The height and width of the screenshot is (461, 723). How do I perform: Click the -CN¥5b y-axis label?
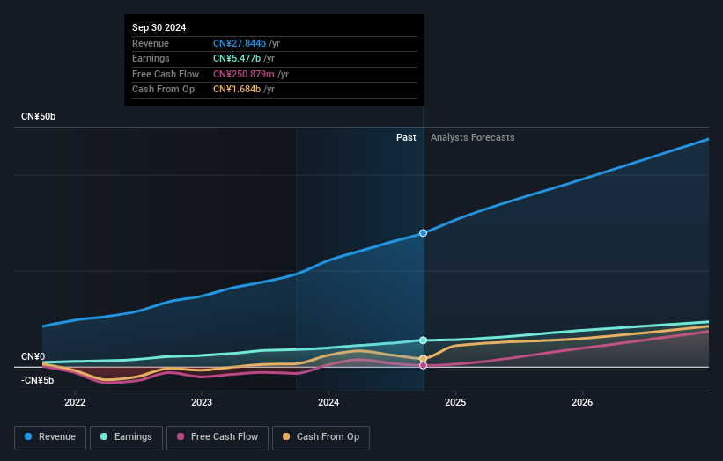pos(37,380)
